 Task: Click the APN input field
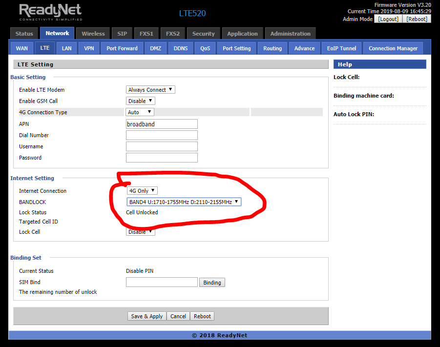click(162, 124)
